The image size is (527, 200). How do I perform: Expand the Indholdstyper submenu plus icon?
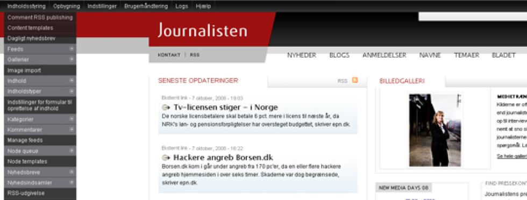tap(72, 91)
